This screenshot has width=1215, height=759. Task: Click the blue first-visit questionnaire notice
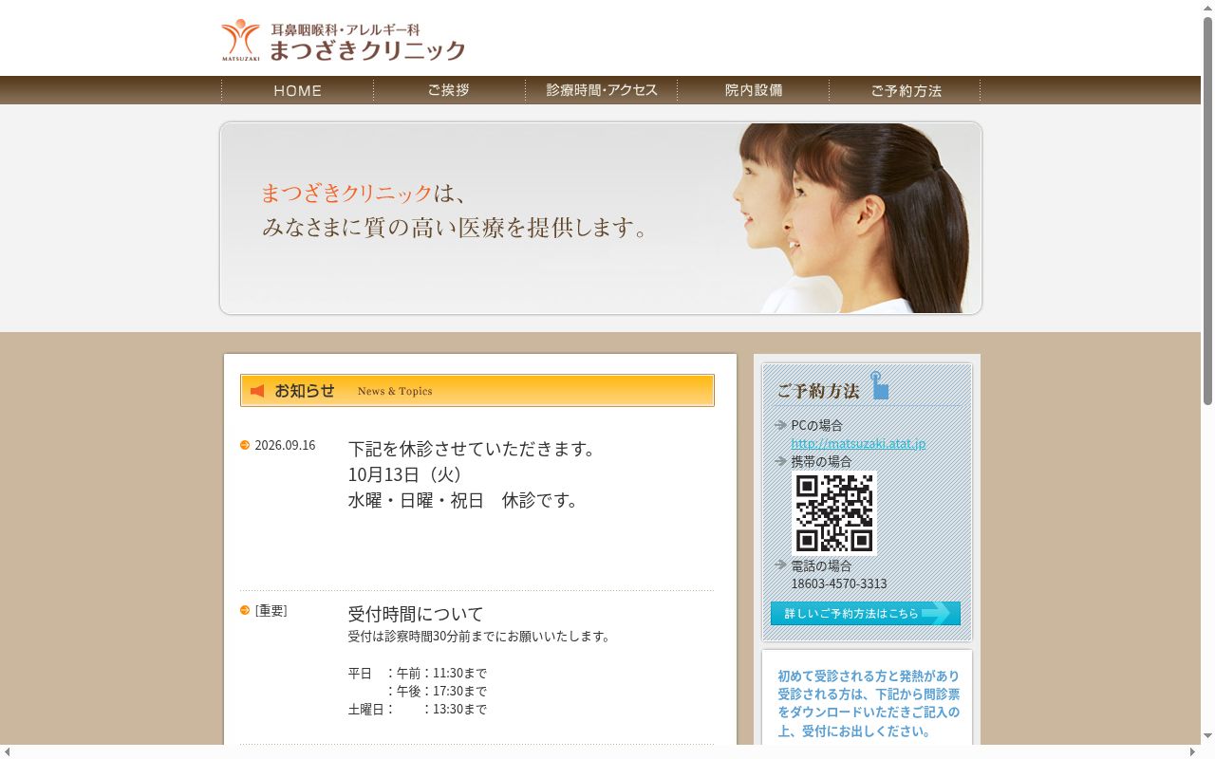tap(868, 703)
